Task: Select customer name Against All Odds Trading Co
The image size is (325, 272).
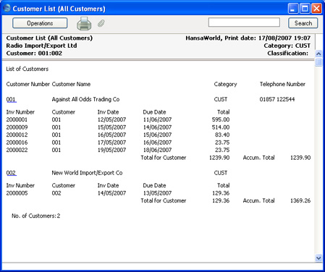Action: pyautogui.click(x=85, y=99)
